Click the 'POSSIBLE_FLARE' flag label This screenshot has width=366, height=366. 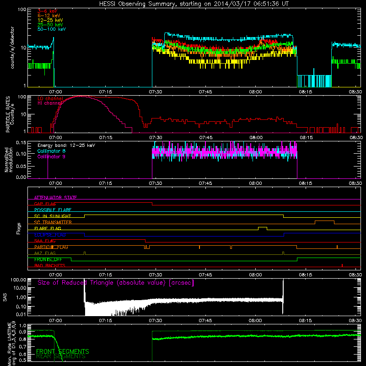tap(53, 210)
